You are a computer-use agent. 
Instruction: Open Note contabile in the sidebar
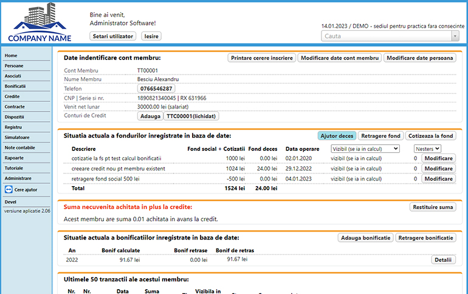[x=19, y=147]
